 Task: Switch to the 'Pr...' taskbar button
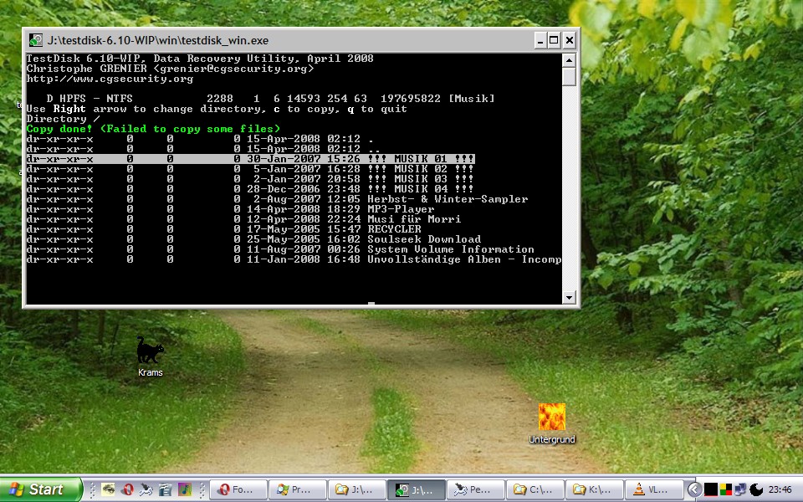[x=298, y=489]
